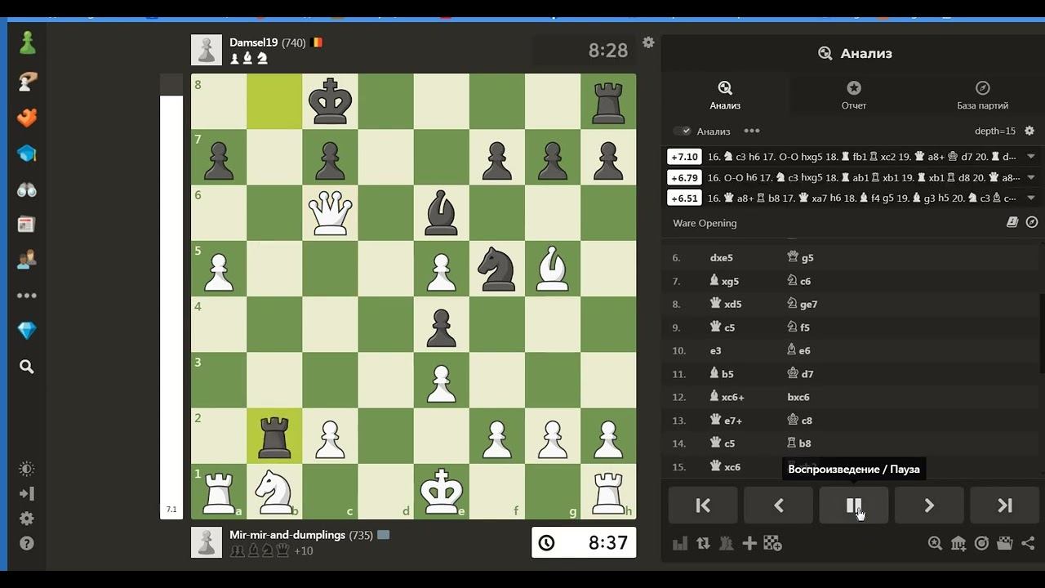Click the depth=15 indicator

point(995,131)
